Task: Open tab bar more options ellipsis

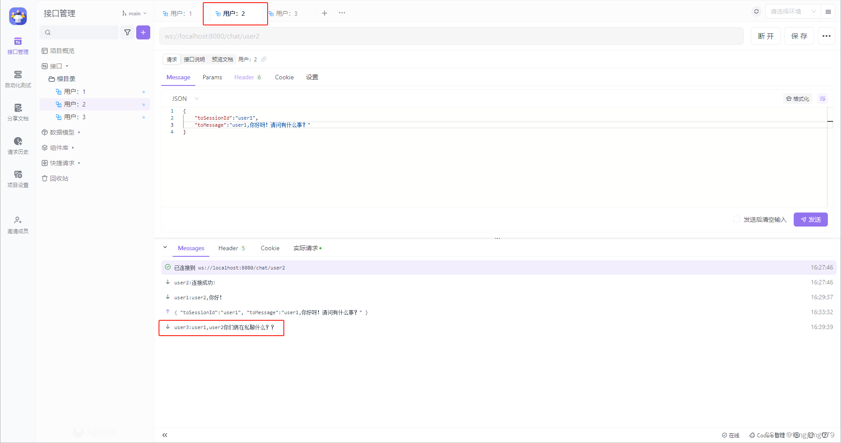Action: [342, 13]
